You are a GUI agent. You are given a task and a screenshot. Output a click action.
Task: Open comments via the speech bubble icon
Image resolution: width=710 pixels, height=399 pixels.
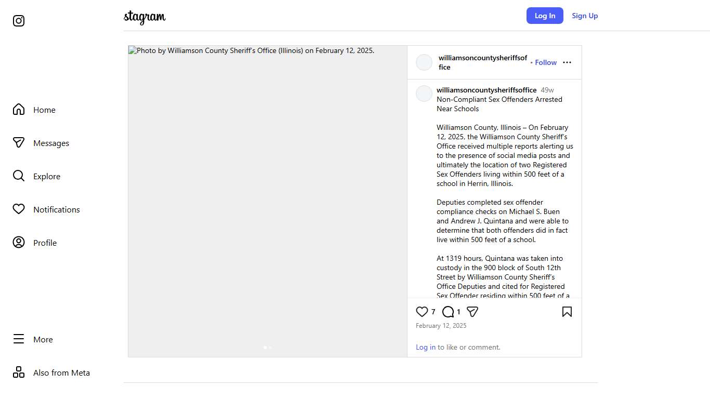tap(448, 312)
